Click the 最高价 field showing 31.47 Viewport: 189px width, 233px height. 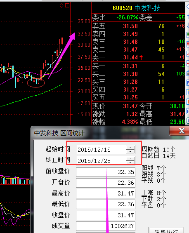click(106, 194)
